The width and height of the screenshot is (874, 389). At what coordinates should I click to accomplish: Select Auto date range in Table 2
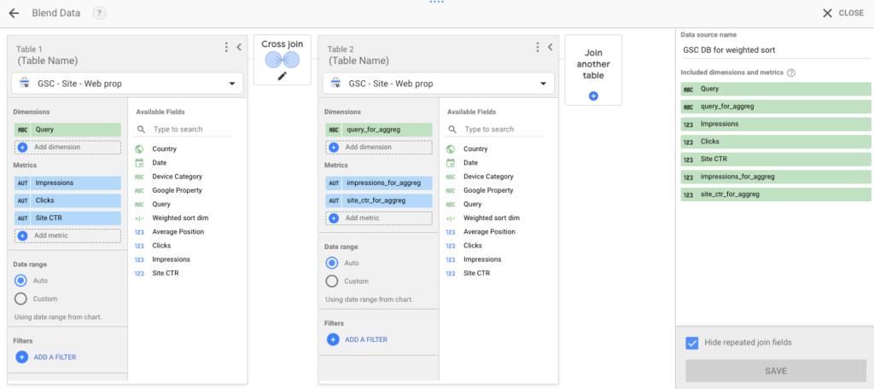[332, 263]
